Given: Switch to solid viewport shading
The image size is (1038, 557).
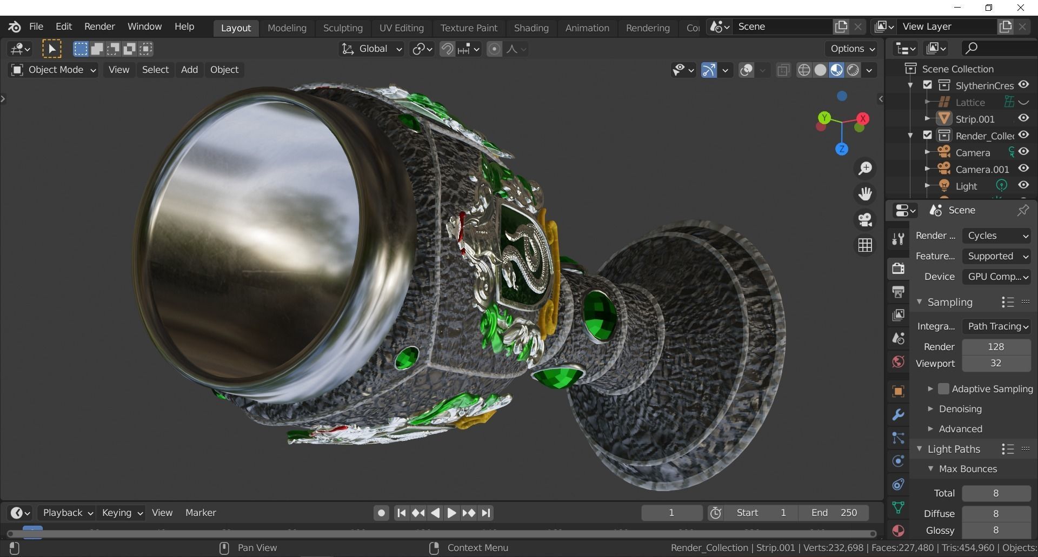Looking at the screenshot, I should click(820, 70).
